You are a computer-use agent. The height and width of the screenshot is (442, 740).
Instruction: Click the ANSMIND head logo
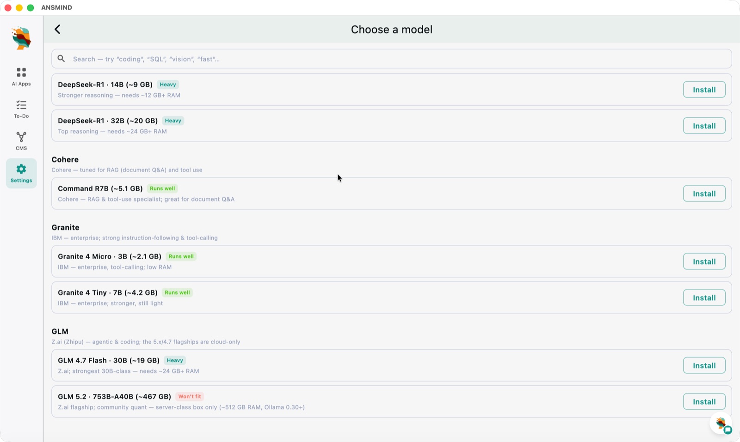point(21,38)
